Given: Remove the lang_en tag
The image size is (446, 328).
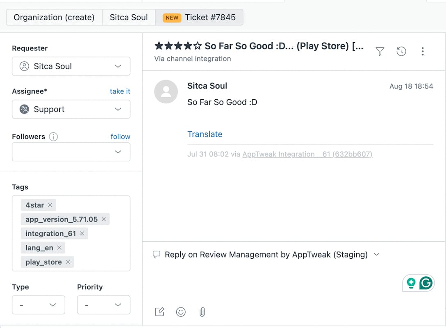Looking at the screenshot, I should tap(59, 248).
